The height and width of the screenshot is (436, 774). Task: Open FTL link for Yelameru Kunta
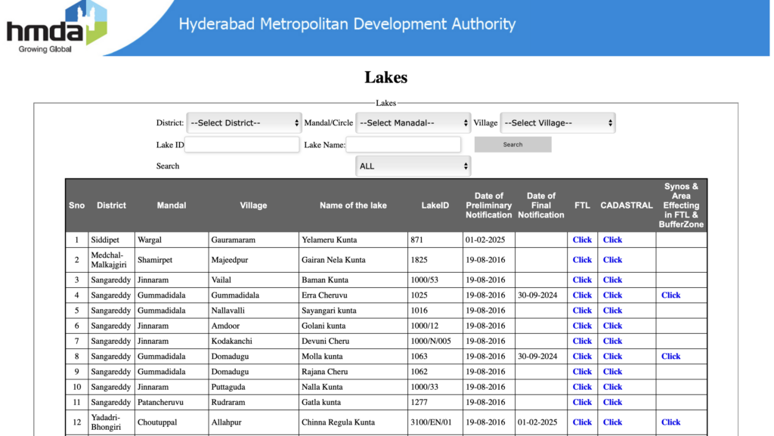pyautogui.click(x=582, y=240)
